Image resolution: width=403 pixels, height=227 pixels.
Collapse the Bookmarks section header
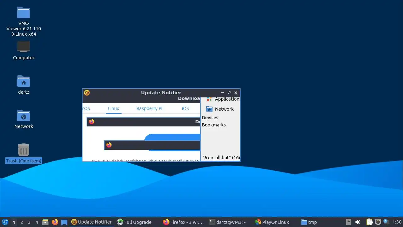pyautogui.click(x=214, y=125)
